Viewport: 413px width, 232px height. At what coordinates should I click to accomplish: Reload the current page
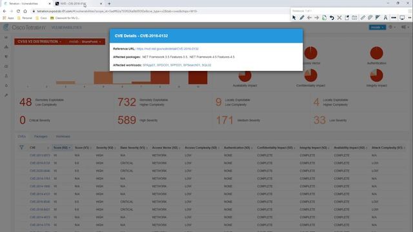click(18, 11)
